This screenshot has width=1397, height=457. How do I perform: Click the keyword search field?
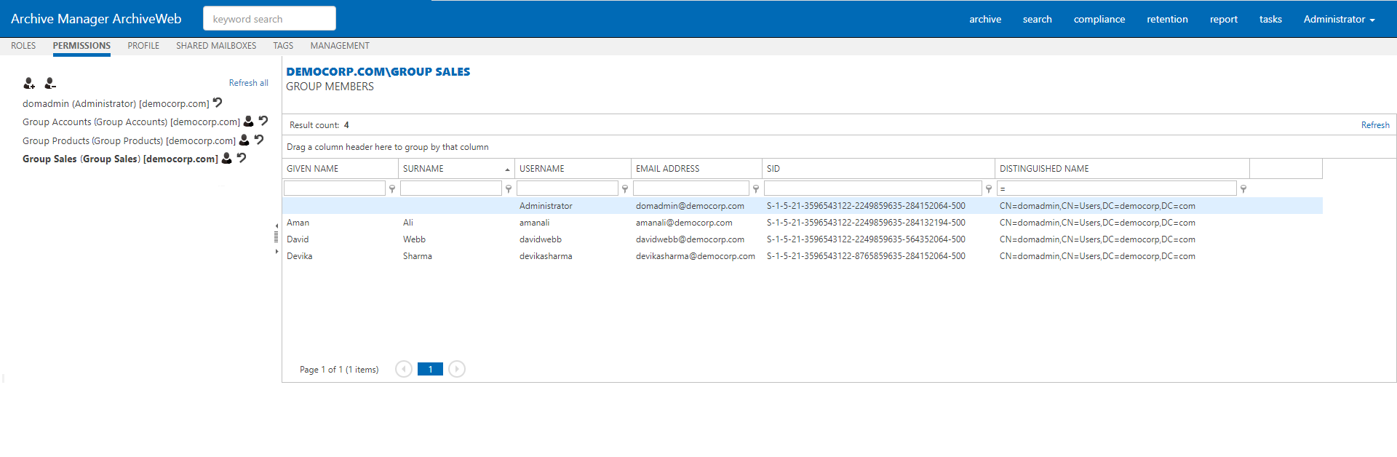(269, 19)
